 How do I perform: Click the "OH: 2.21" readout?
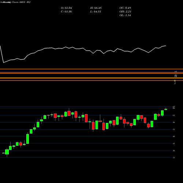[125, 12]
